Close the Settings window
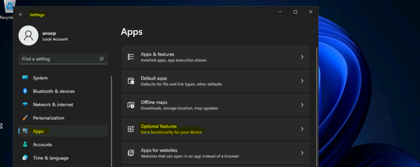 (311, 12)
